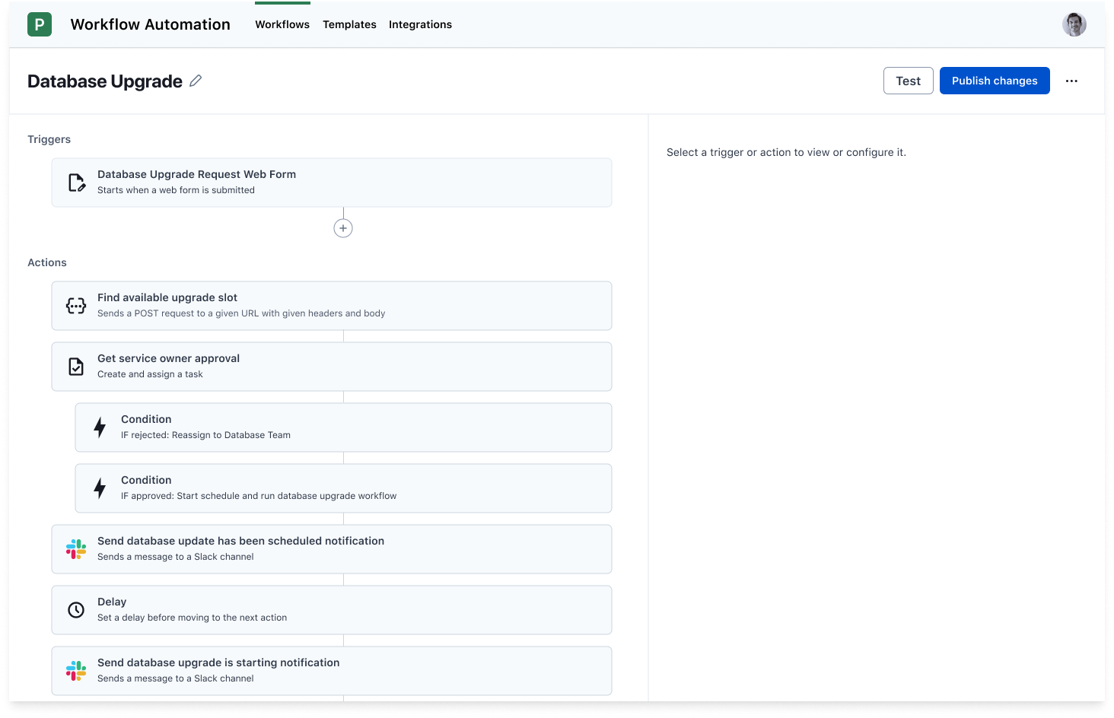
Task: Click the Test button
Action: pyautogui.click(x=908, y=80)
